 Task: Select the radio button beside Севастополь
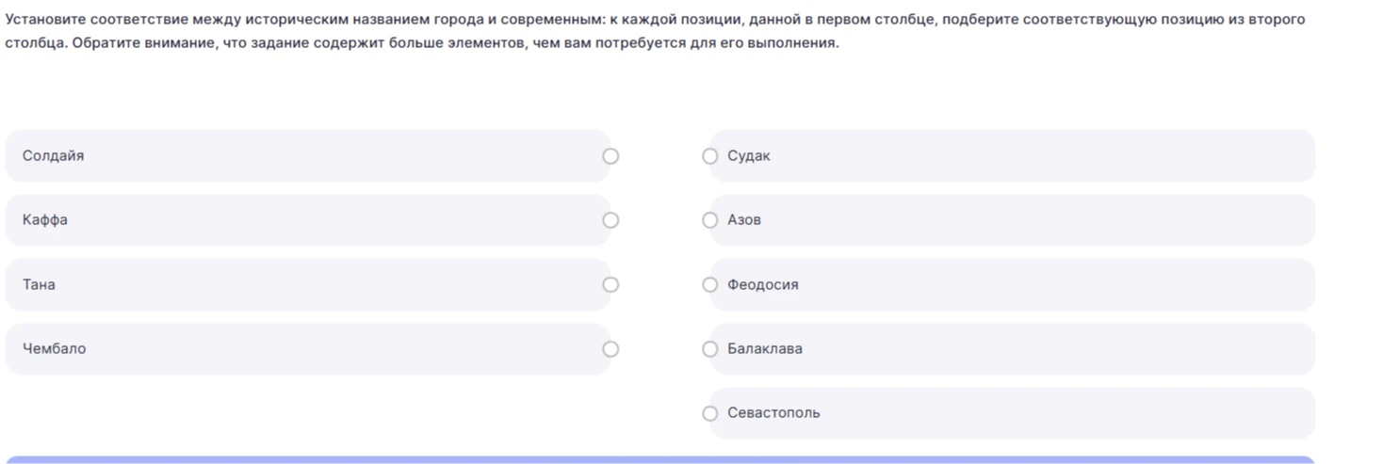[x=710, y=413]
